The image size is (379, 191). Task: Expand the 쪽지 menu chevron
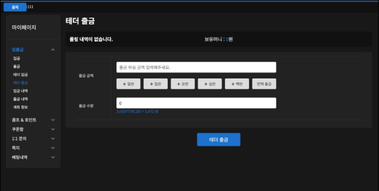click(53, 148)
